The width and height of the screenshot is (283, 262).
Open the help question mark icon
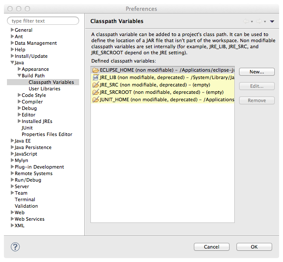(15, 247)
